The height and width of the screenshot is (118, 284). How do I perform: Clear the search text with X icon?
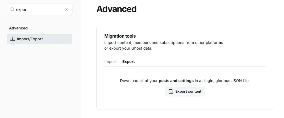pyautogui.click(x=67, y=10)
